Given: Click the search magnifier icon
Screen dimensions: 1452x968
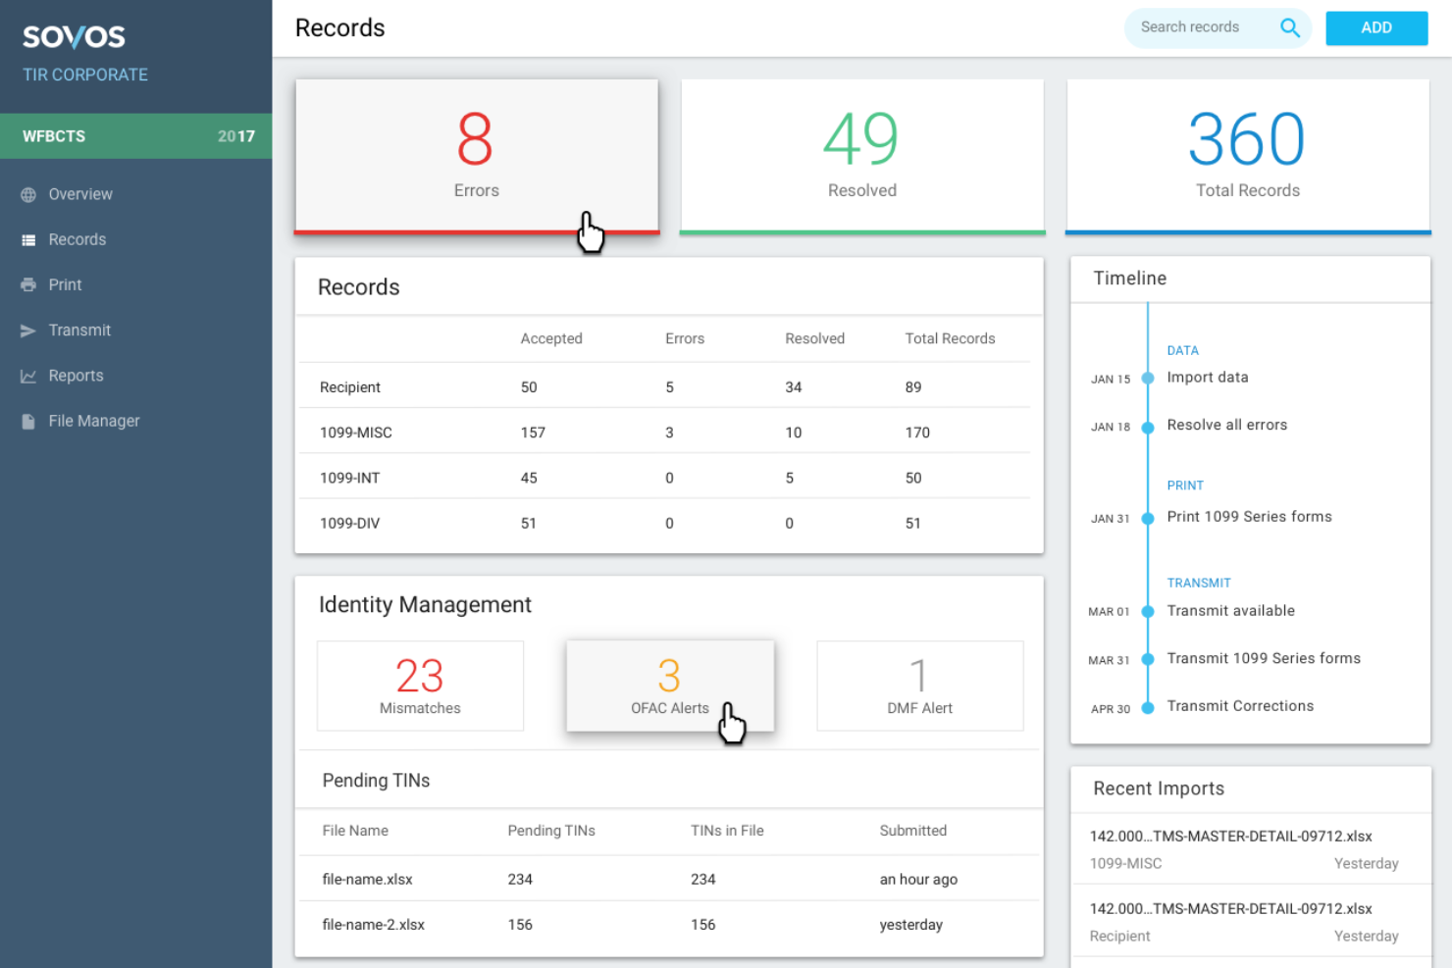Looking at the screenshot, I should (1289, 27).
